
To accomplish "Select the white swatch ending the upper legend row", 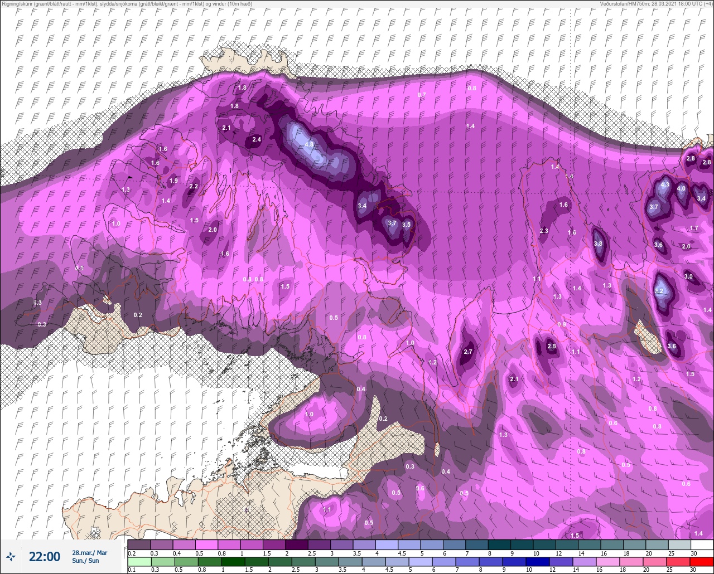I will [702, 544].
